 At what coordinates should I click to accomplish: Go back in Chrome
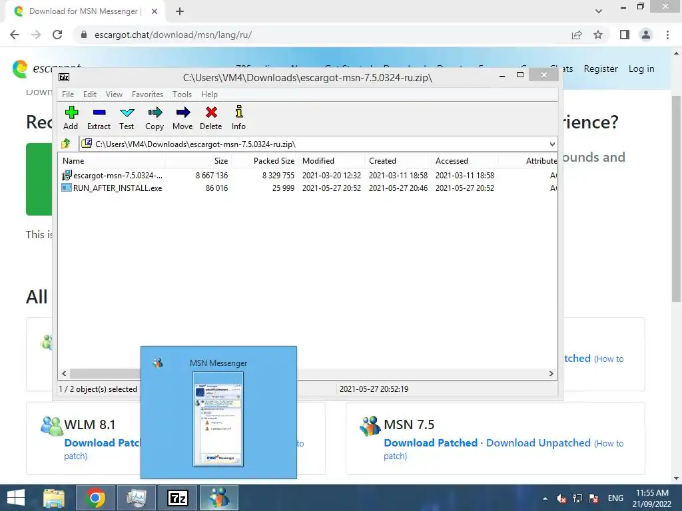(15, 35)
